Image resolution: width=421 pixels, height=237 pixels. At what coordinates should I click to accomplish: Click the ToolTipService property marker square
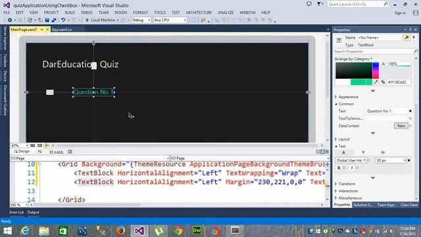(410, 118)
